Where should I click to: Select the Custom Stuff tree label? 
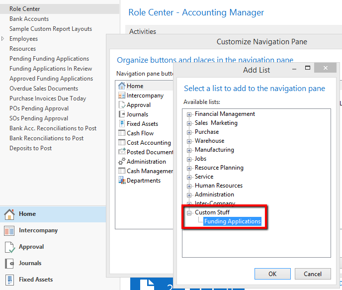(x=212, y=212)
